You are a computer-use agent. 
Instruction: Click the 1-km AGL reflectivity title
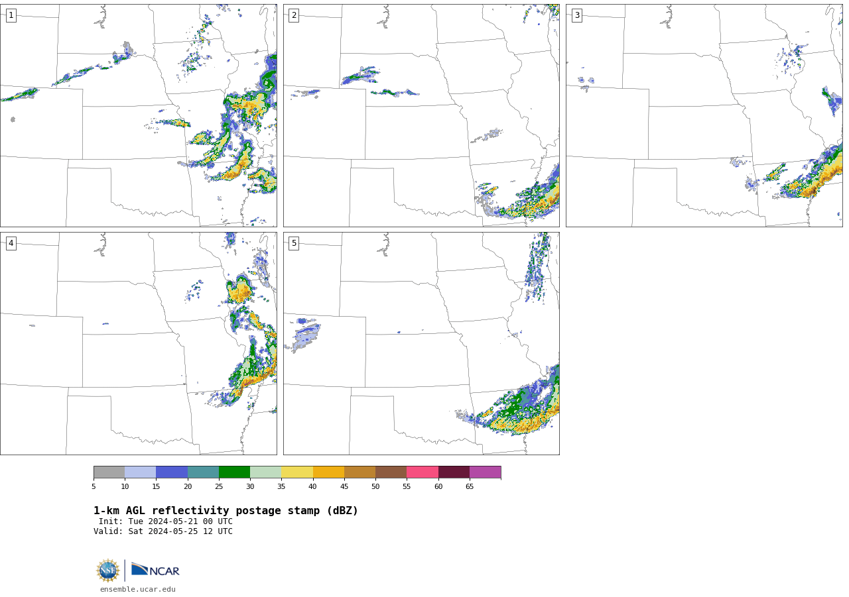pyautogui.click(x=226, y=511)
